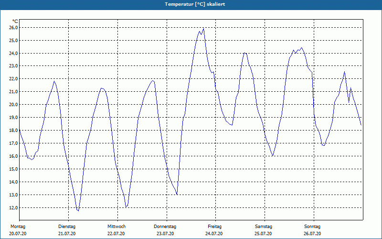The image size is (382, 239).
Task: Click the Freitag day label
Action: point(214,227)
